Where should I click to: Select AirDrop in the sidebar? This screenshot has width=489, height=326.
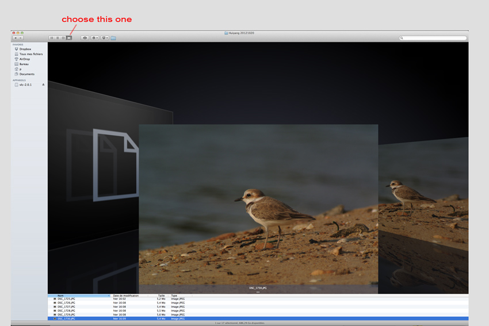point(25,59)
